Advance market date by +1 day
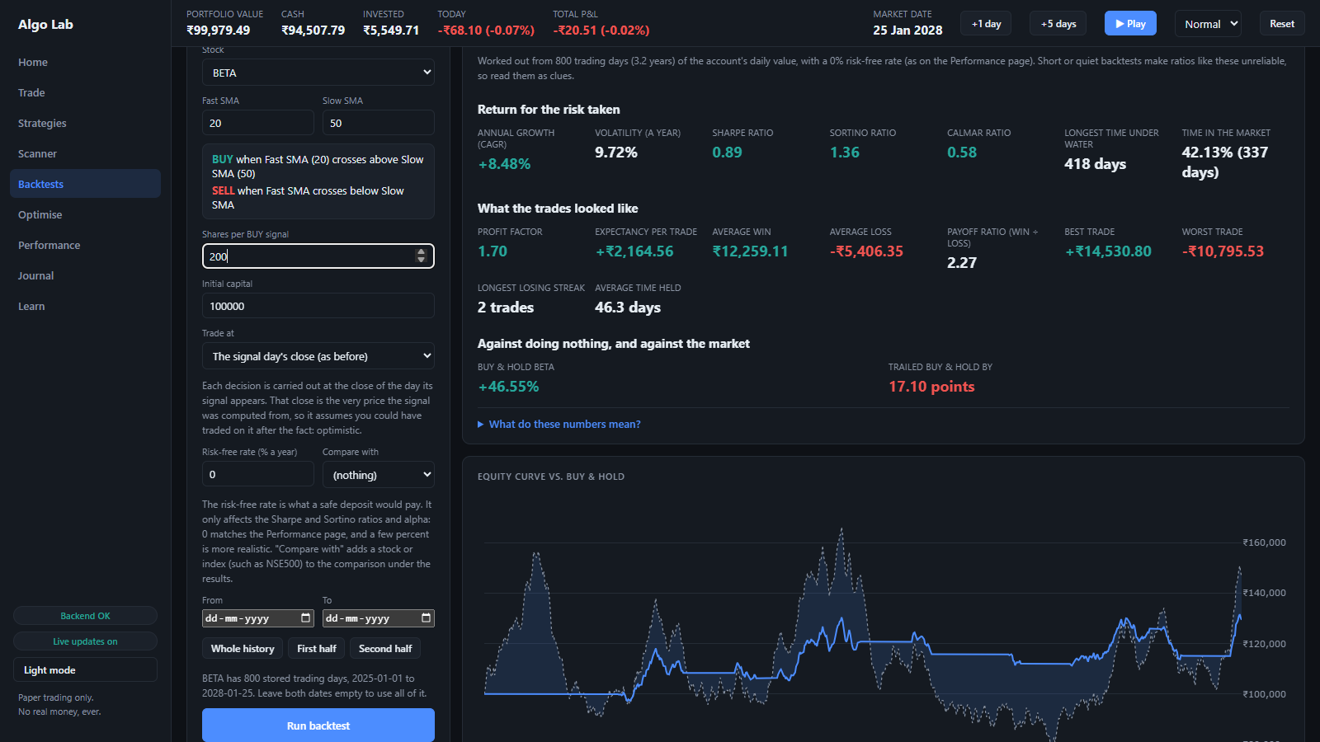Screen dimensions: 1320x742 click(986, 24)
